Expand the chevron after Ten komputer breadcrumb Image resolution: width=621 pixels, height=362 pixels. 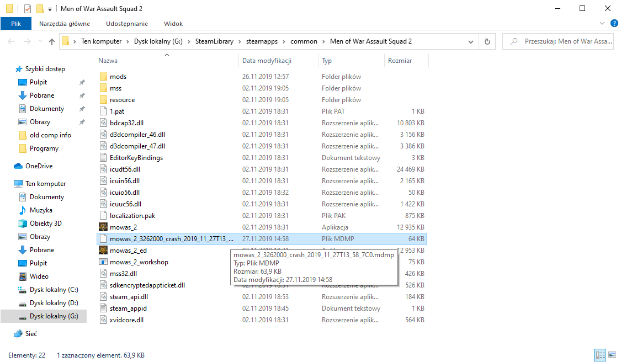(x=128, y=41)
